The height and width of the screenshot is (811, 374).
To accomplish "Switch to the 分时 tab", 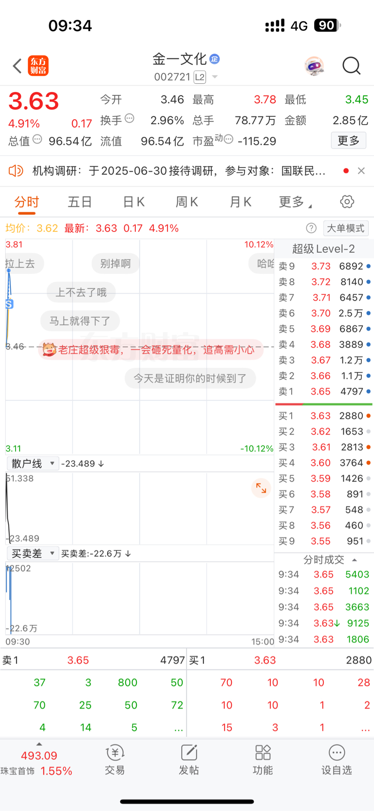I will pyautogui.click(x=27, y=202).
